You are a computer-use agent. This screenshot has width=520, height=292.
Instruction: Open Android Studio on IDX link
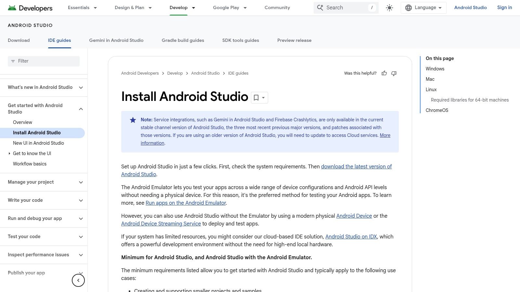tap(351, 237)
